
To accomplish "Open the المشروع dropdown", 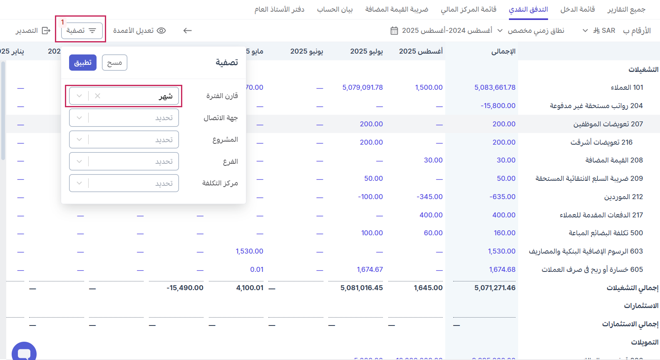I will pyautogui.click(x=124, y=140).
